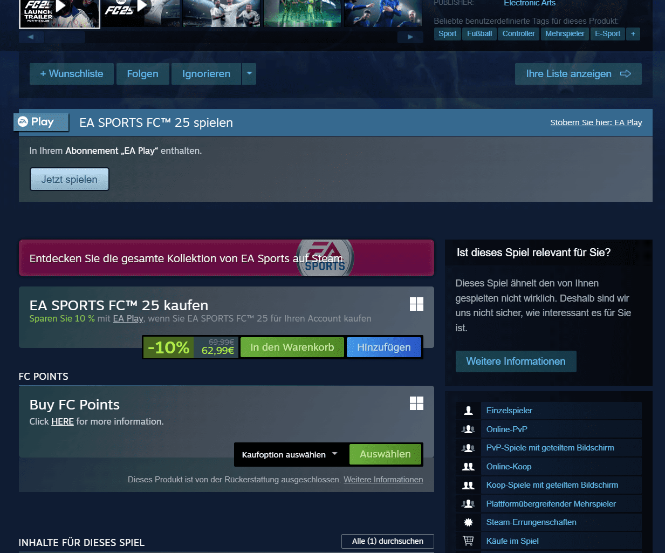Open the Electronic Arts publisher link

pyautogui.click(x=530, y=3)
